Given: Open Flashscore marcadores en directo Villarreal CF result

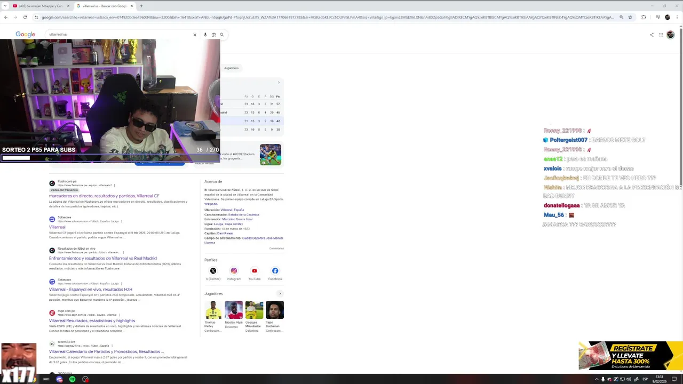Looking at the screenshot, I should 104,196.
